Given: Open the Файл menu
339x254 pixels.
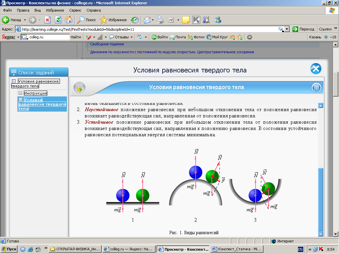Looking at the screenshot, I should click(x=7, y=10).
